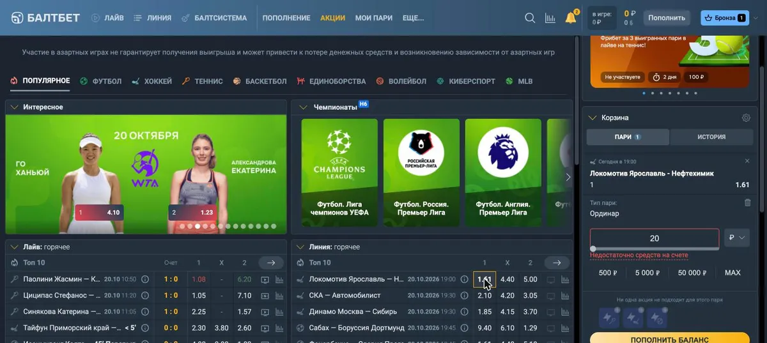The height and width of the screenshot is (343, 767).
Task: Click the Не участвуете promo button
Action: 623,77
